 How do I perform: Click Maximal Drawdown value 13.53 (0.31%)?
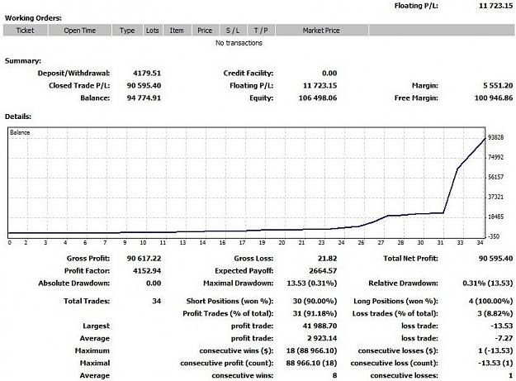tap(311, 283)
